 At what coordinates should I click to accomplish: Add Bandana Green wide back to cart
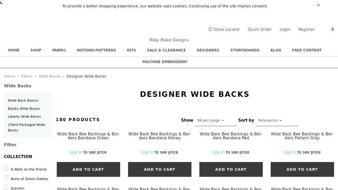pyautogui.click(x=88, y=169)
